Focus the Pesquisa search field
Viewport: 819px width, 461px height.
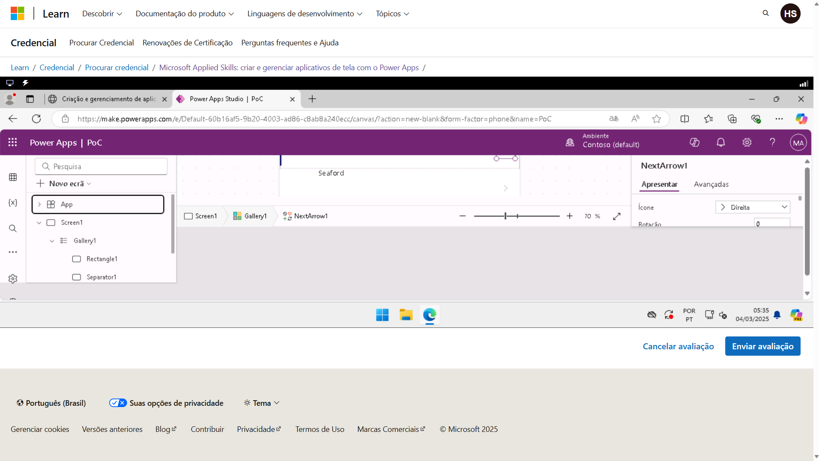(101, 167)
